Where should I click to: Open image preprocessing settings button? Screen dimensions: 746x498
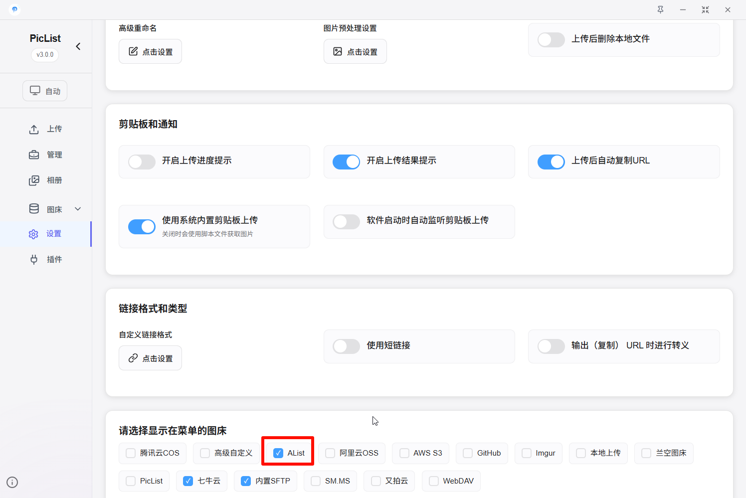(355, 52)
